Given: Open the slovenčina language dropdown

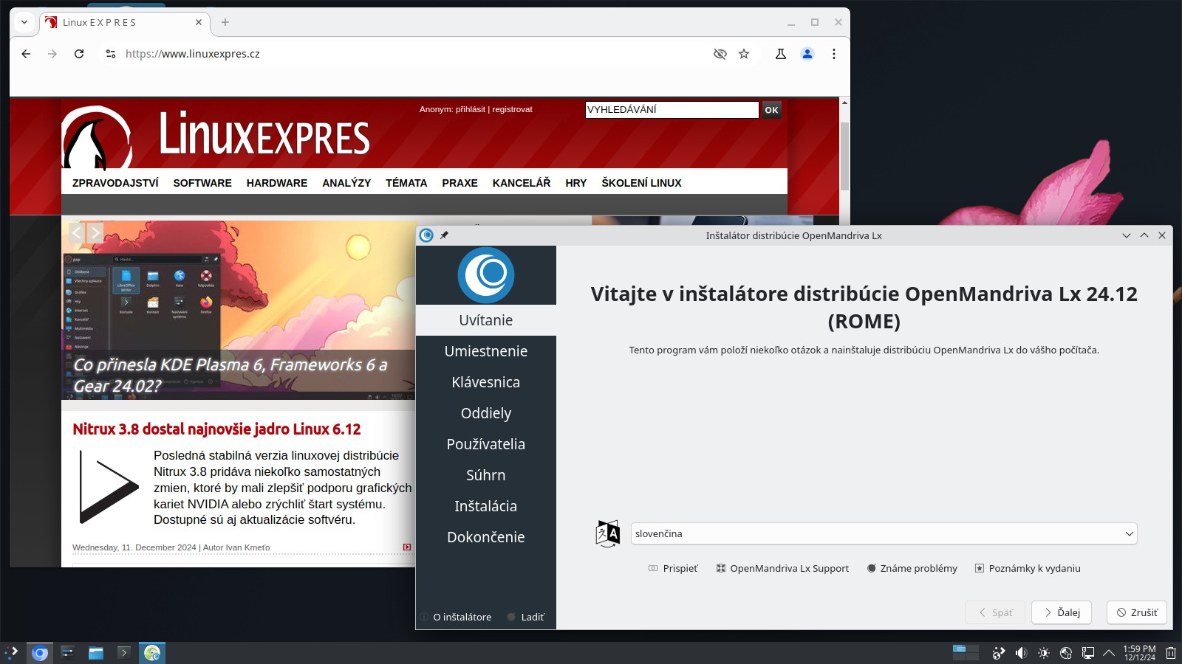Looking at the screenshot, I should click(x=884, y=533).
